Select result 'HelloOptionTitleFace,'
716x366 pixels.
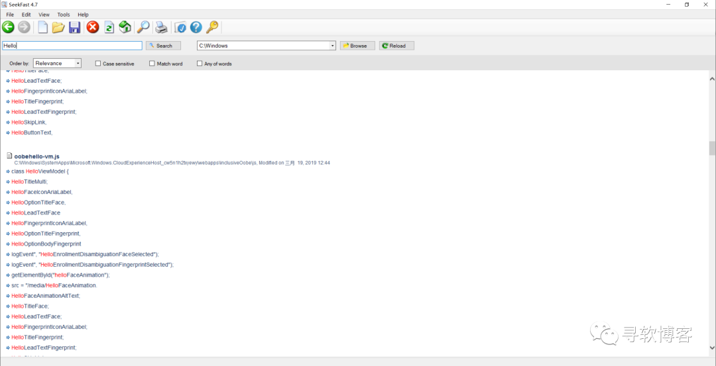[39, 203]
